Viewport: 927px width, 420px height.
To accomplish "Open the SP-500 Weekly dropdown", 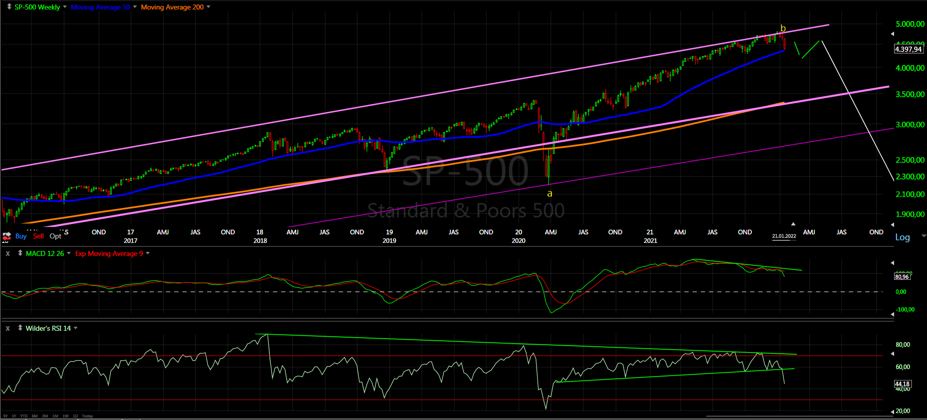I will pos(65,7).
